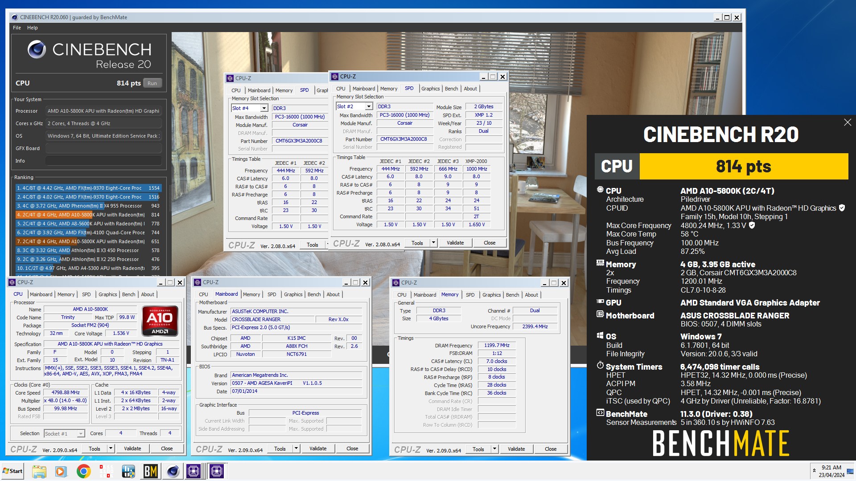Click Tools button in CPU-Z processor window
856x481 pixels.
[95, 448]
